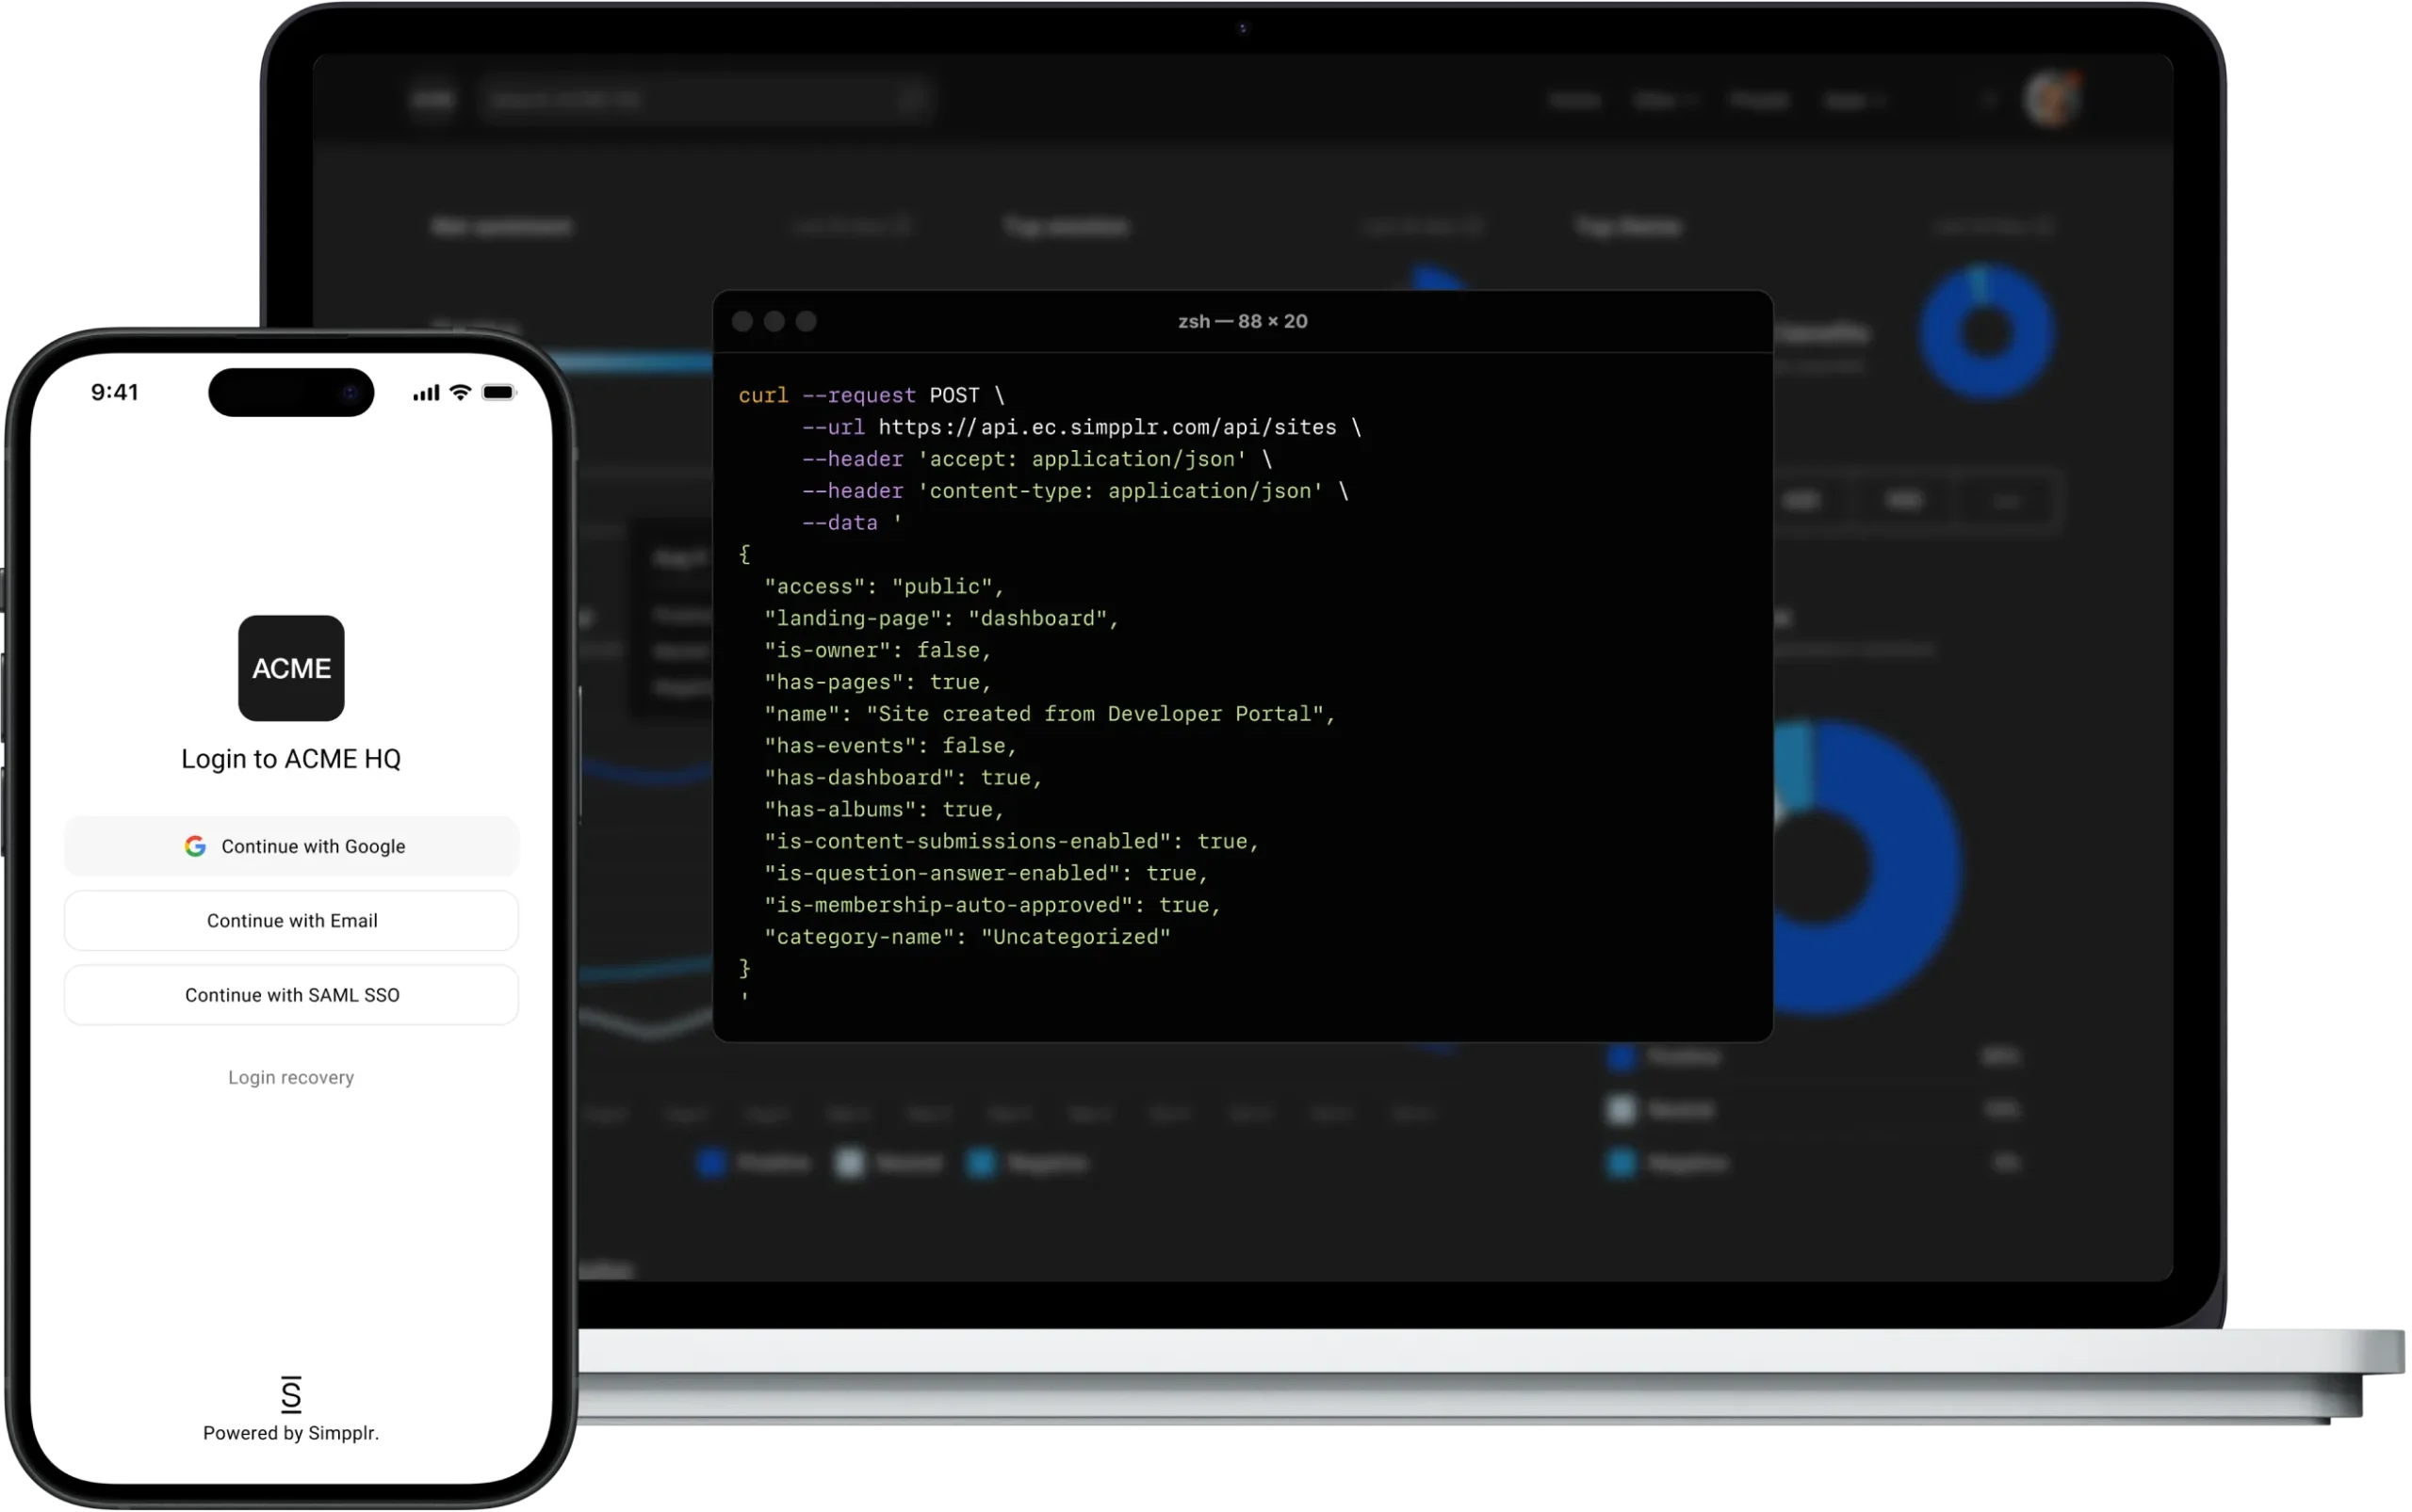Select 'Continue with Google' button
The image size is (2412, 1512).
(291, 846)
